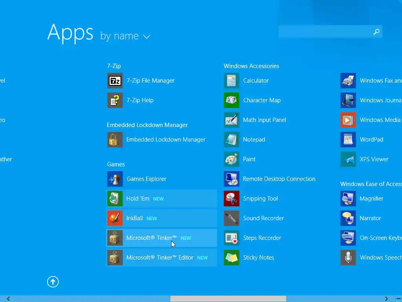
Task: Open Microsoft Tinker Editor icon
Action: pos(115,258)
